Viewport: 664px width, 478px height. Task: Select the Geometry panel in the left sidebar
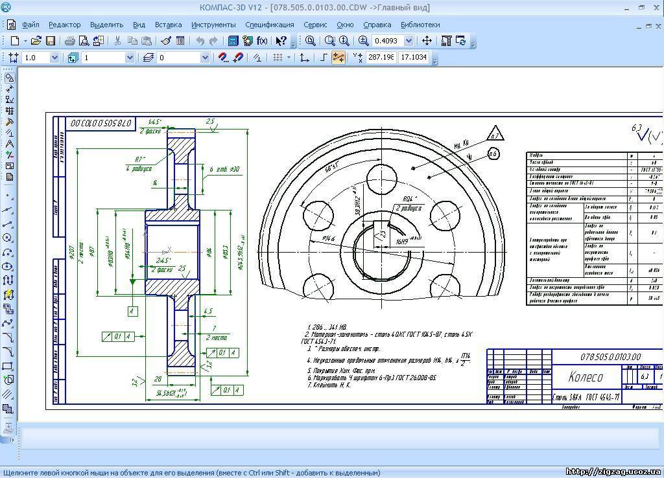coord(9,78)
